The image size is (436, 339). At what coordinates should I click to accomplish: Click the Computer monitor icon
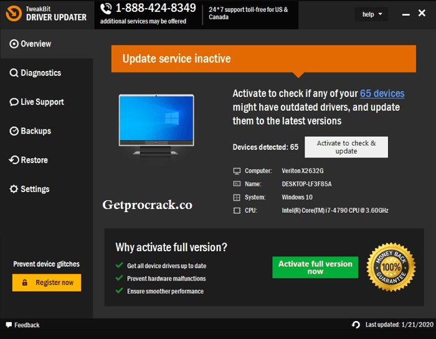237,171
